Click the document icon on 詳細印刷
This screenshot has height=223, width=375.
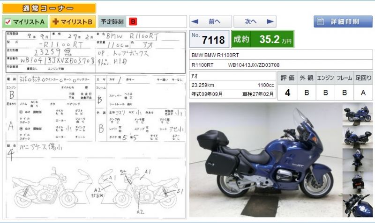(320, 22)
